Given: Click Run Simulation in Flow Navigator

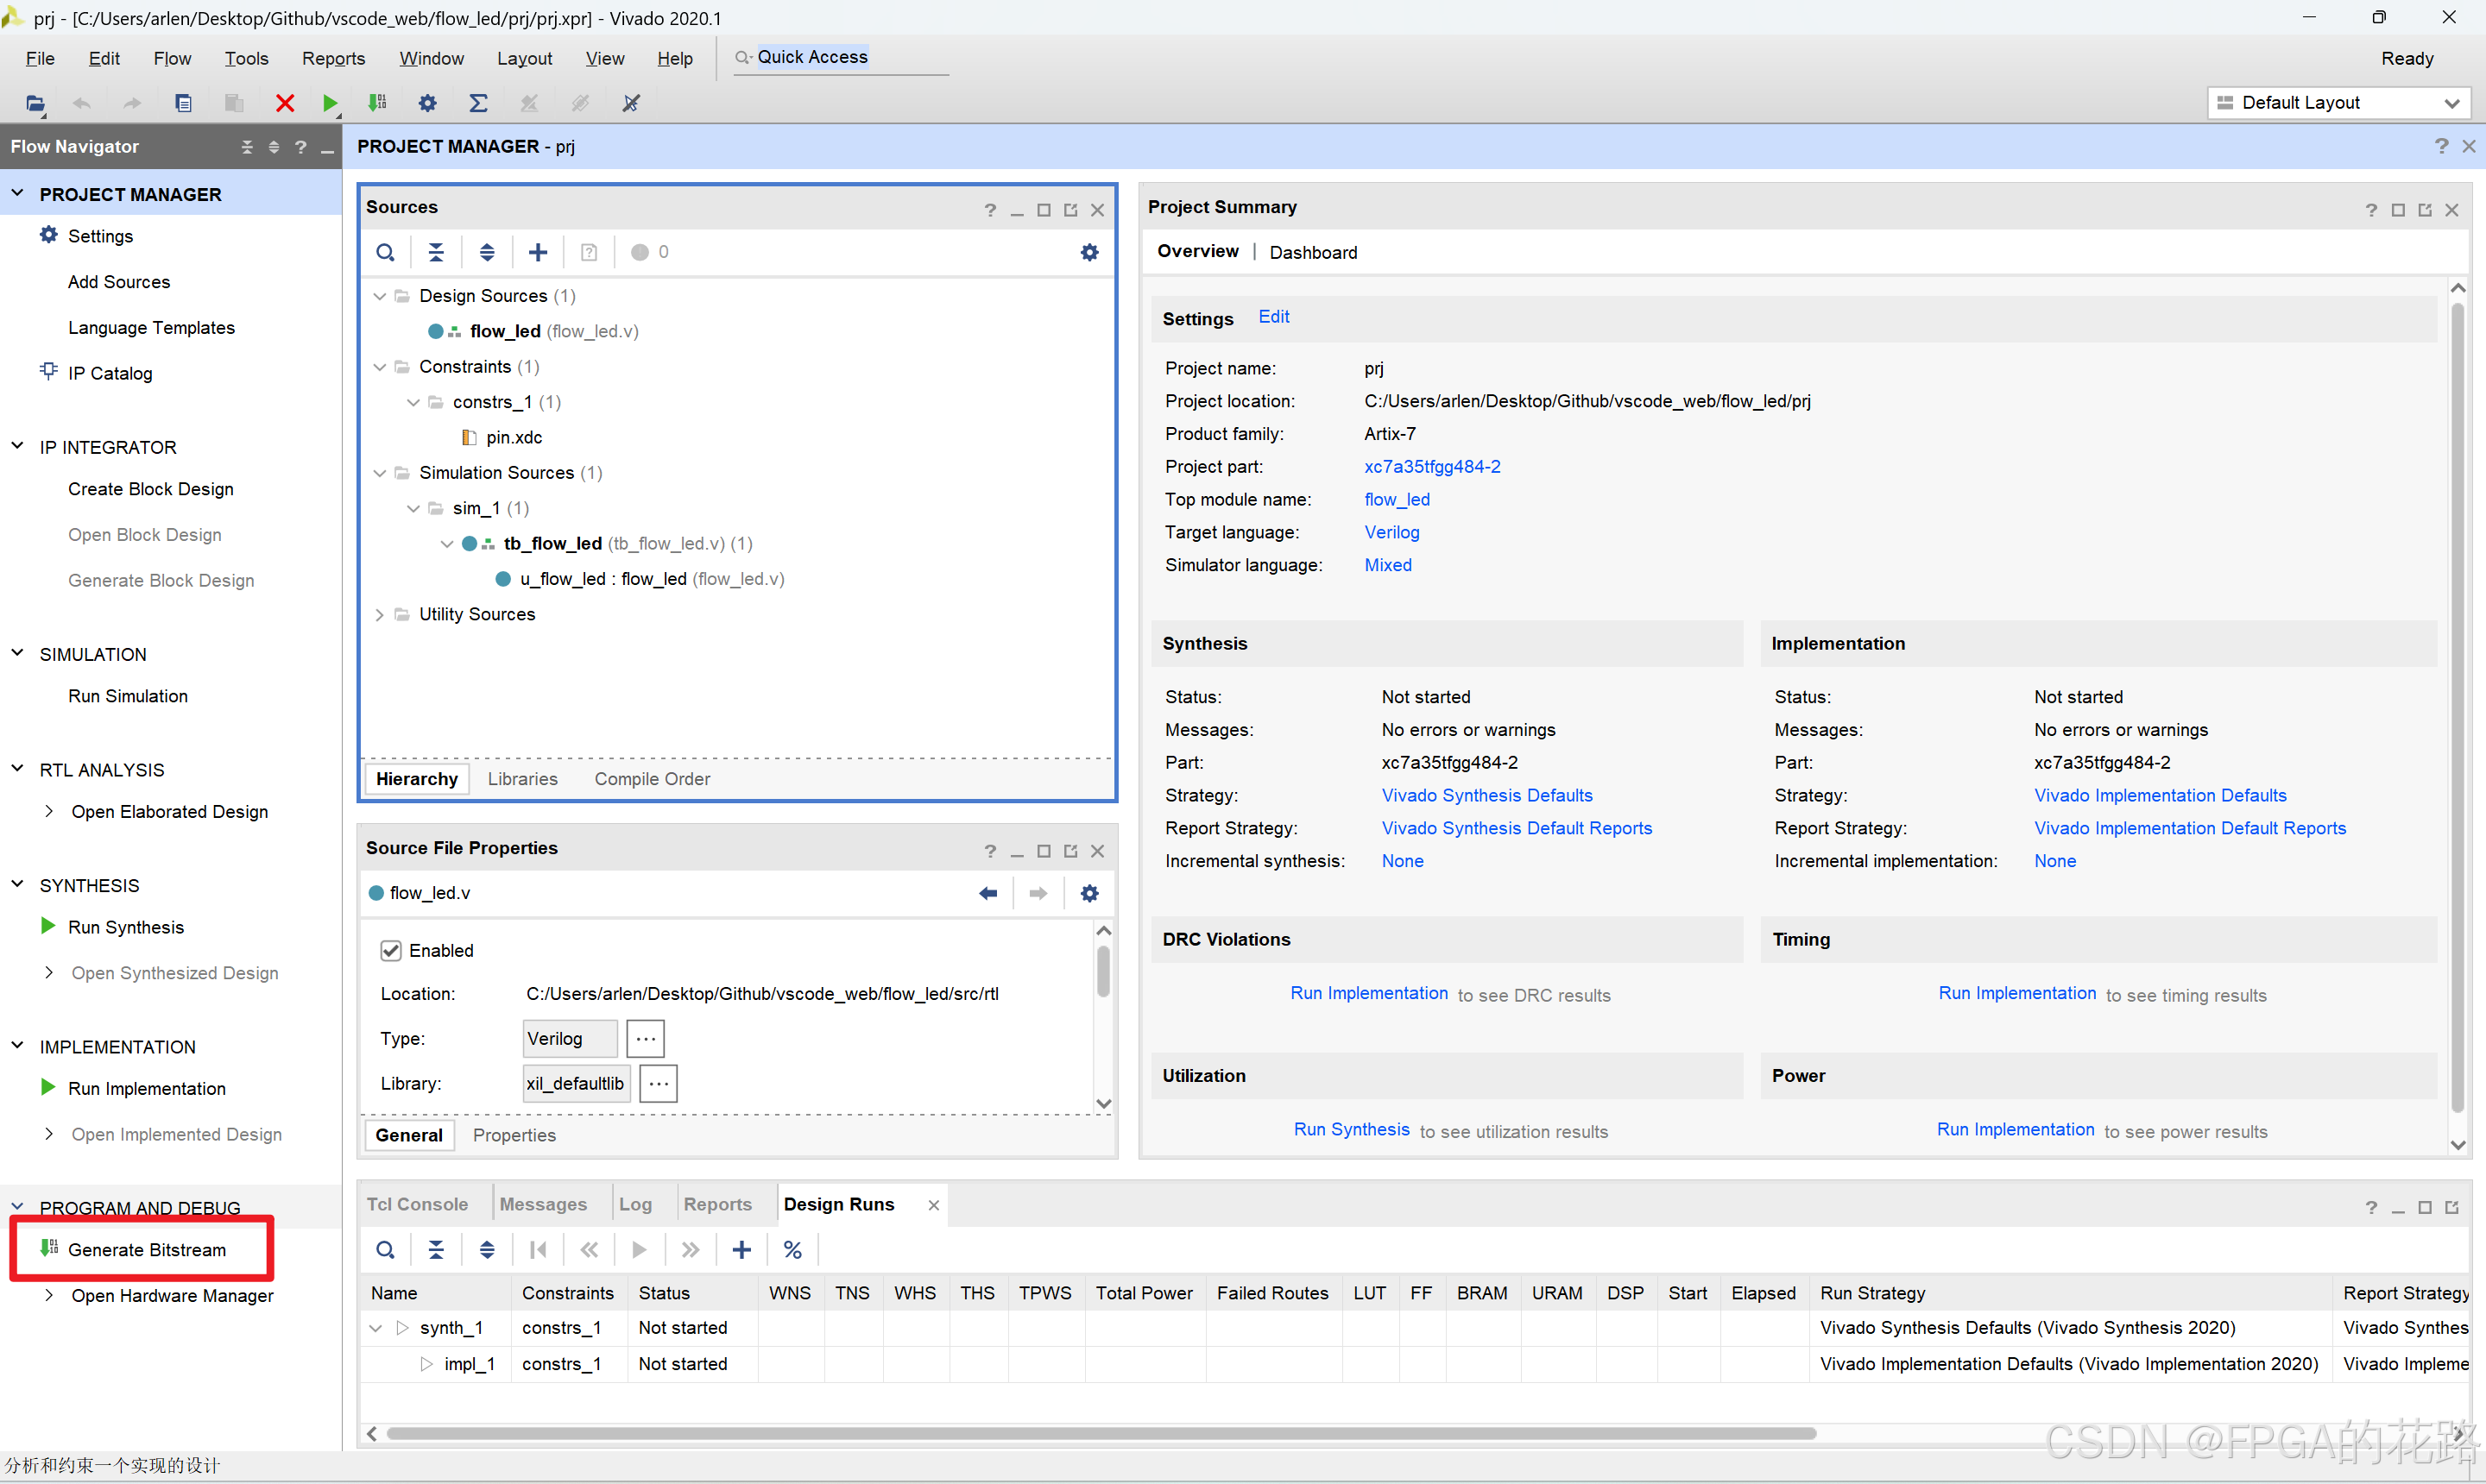Looking at the screenshot, I should click(128, 696).
